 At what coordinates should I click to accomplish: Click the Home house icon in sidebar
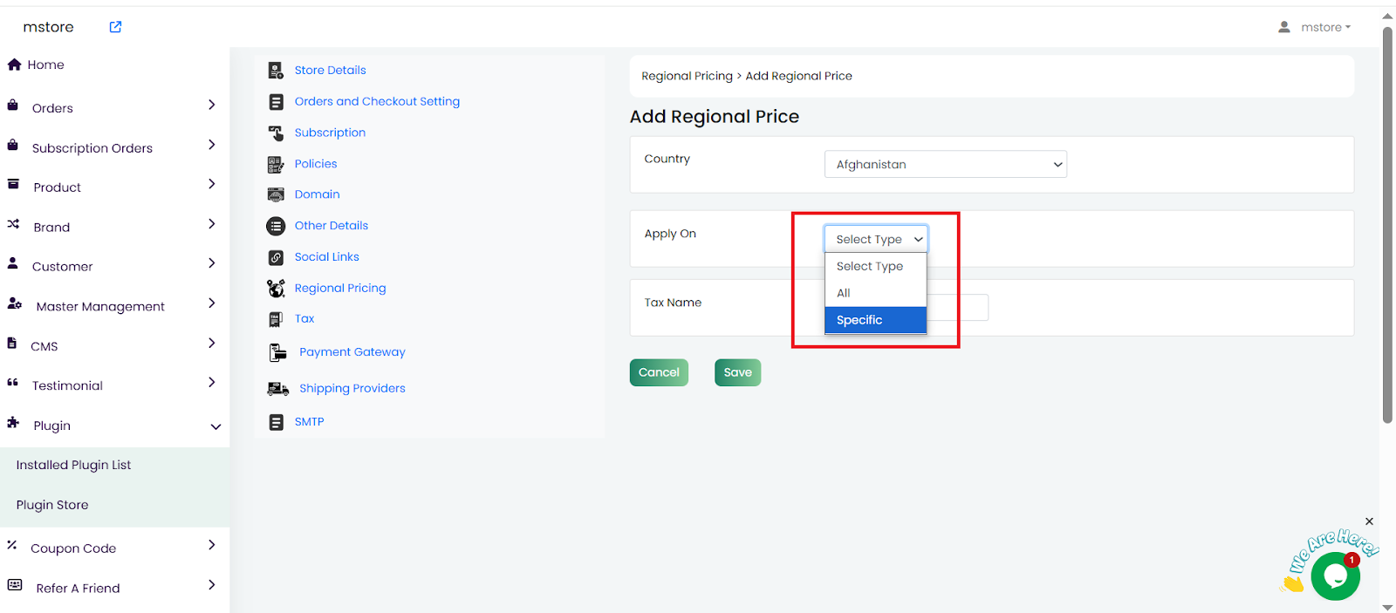[14, 65]
